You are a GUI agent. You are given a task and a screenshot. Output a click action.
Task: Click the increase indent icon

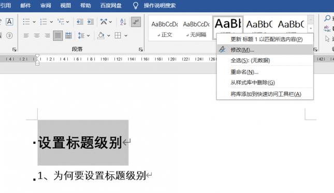[90, 22]
